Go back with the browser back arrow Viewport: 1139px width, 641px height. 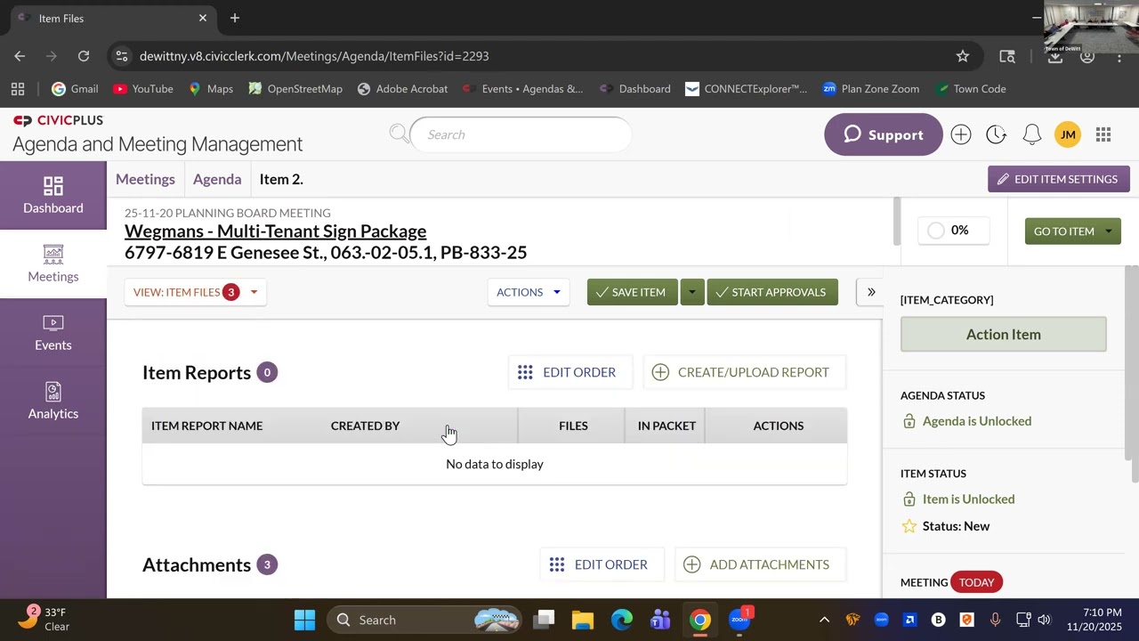click(20, 56)
